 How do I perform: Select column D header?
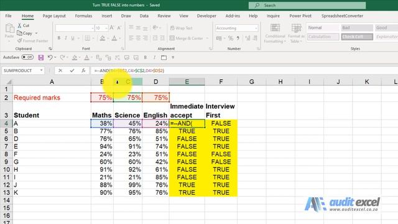155,82
